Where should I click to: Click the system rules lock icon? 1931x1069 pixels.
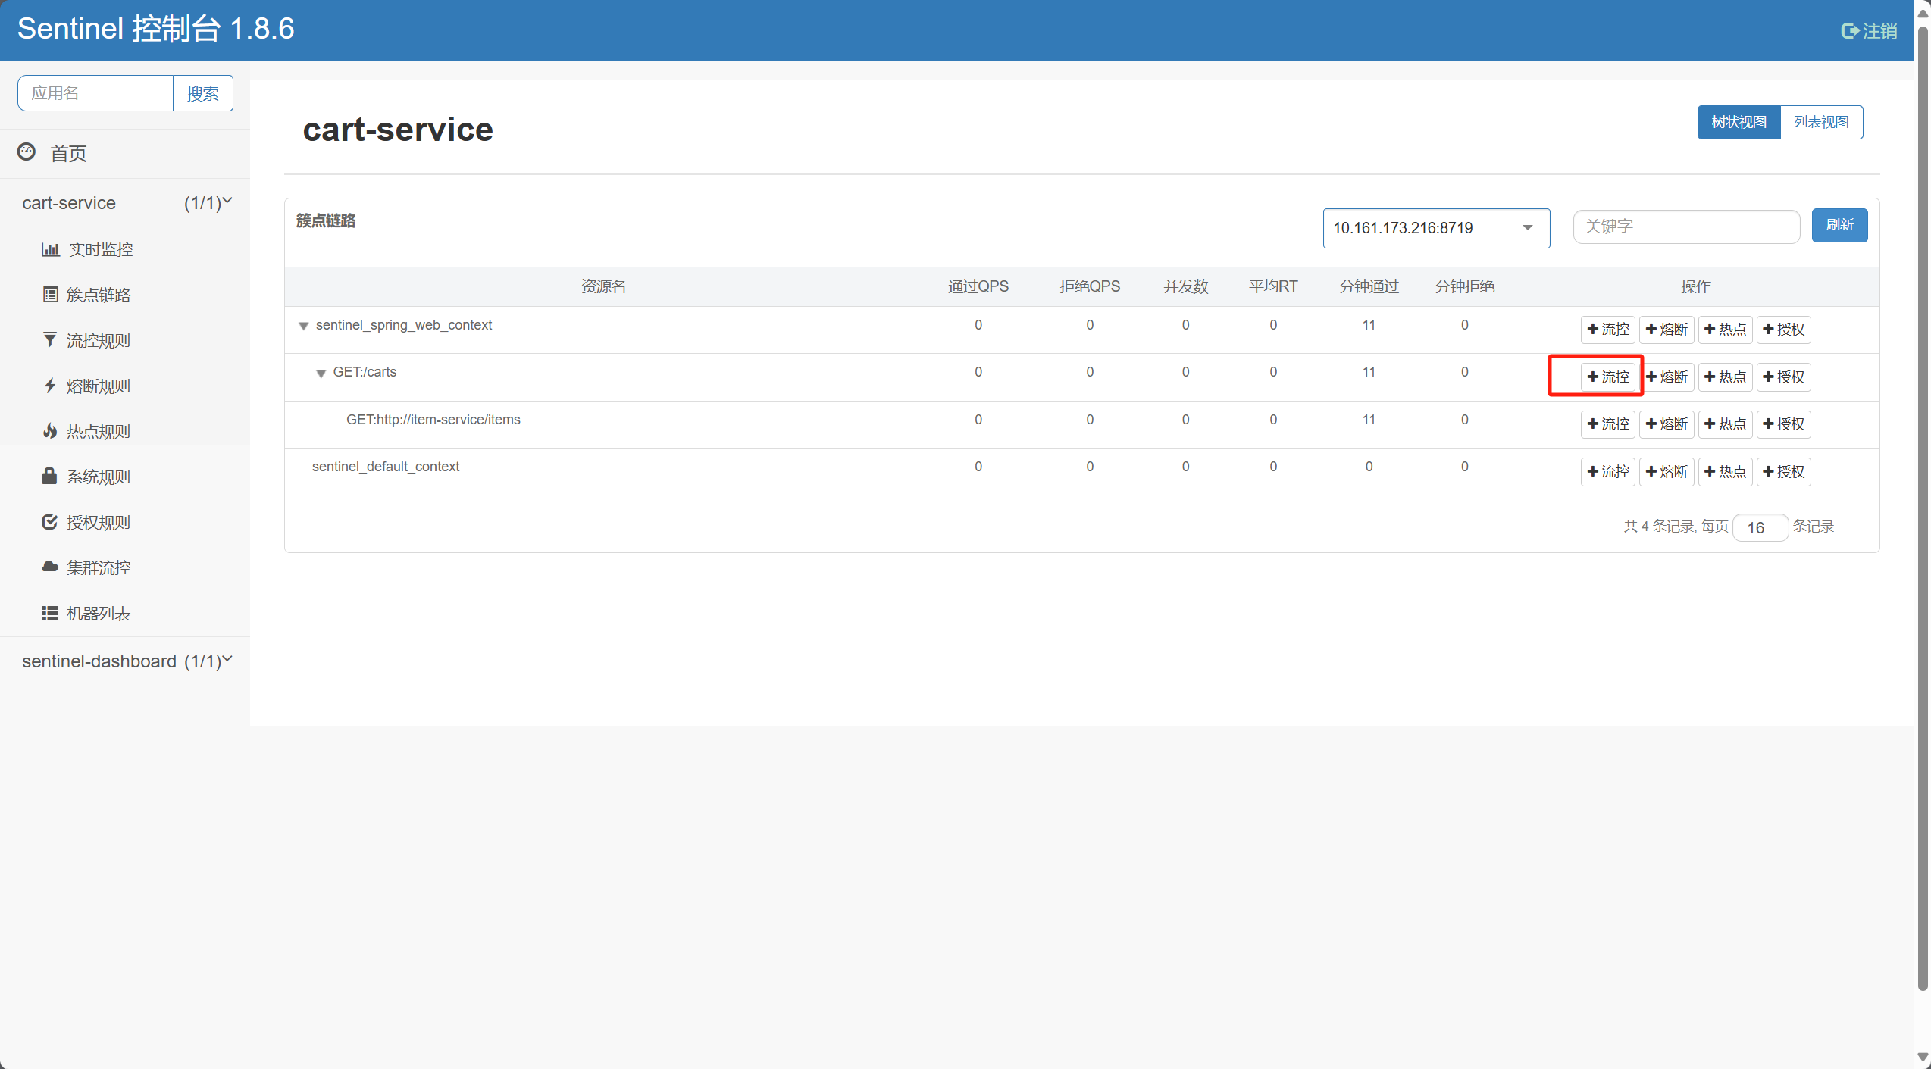tap(50, 477)
